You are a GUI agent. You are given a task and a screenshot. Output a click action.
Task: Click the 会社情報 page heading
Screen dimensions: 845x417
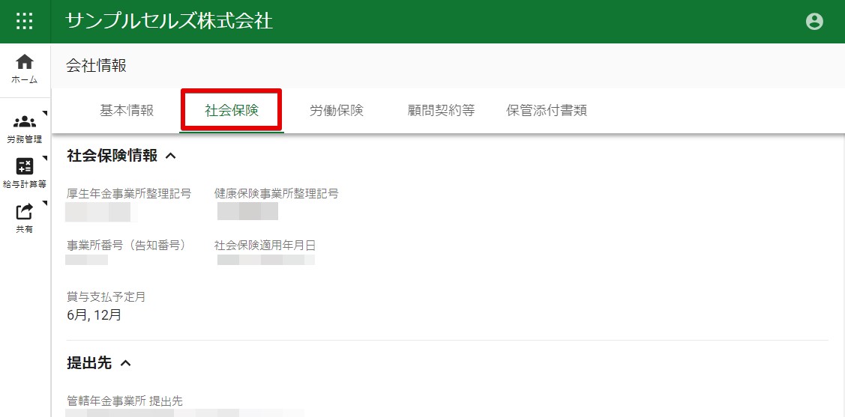[x=97, y=66]
